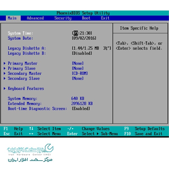Expand the Primary Master arrow
Viewport: 169px width, 169px height.
tap(5, 63)
